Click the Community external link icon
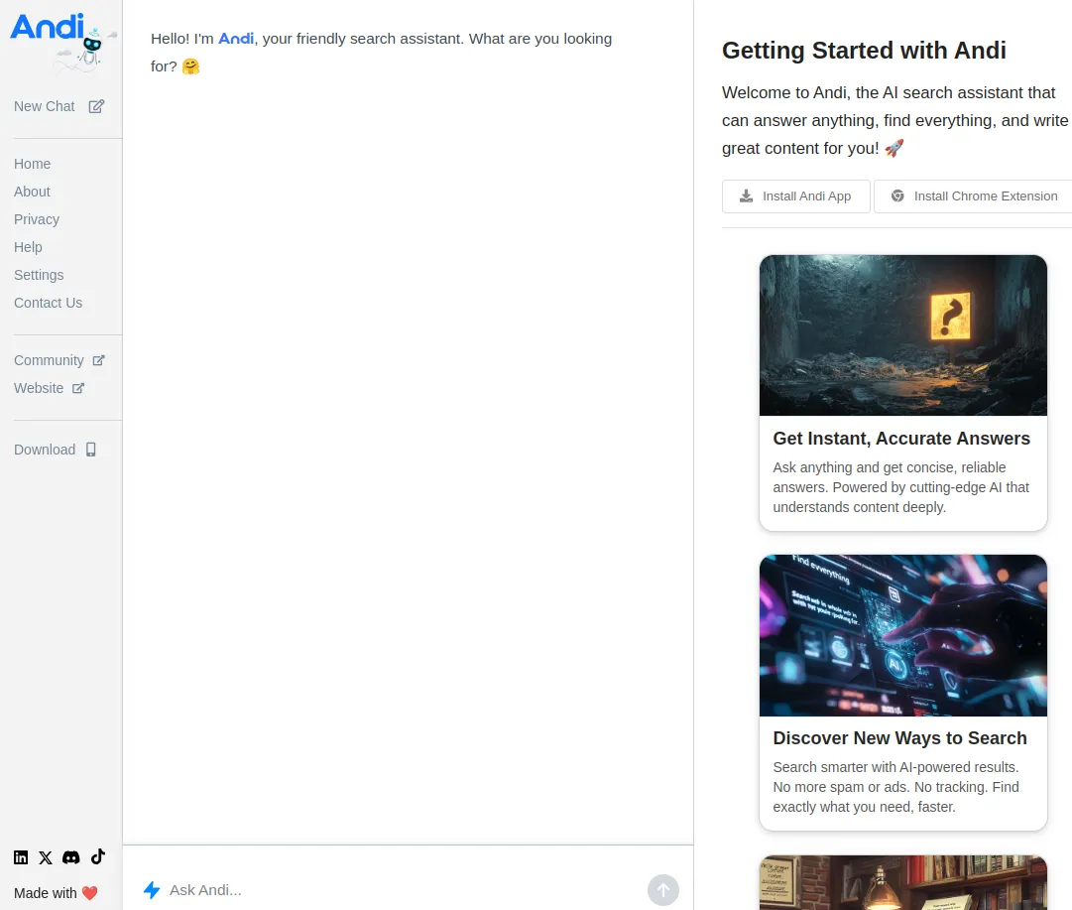The image size is (1072, 910). click(97, 360)
